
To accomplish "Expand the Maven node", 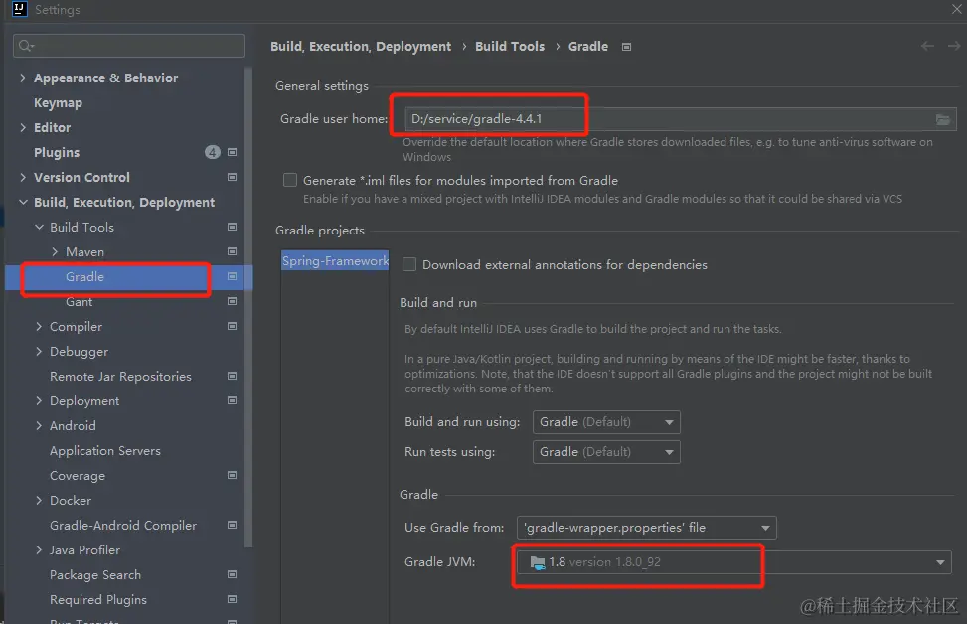I will (55, 251).
